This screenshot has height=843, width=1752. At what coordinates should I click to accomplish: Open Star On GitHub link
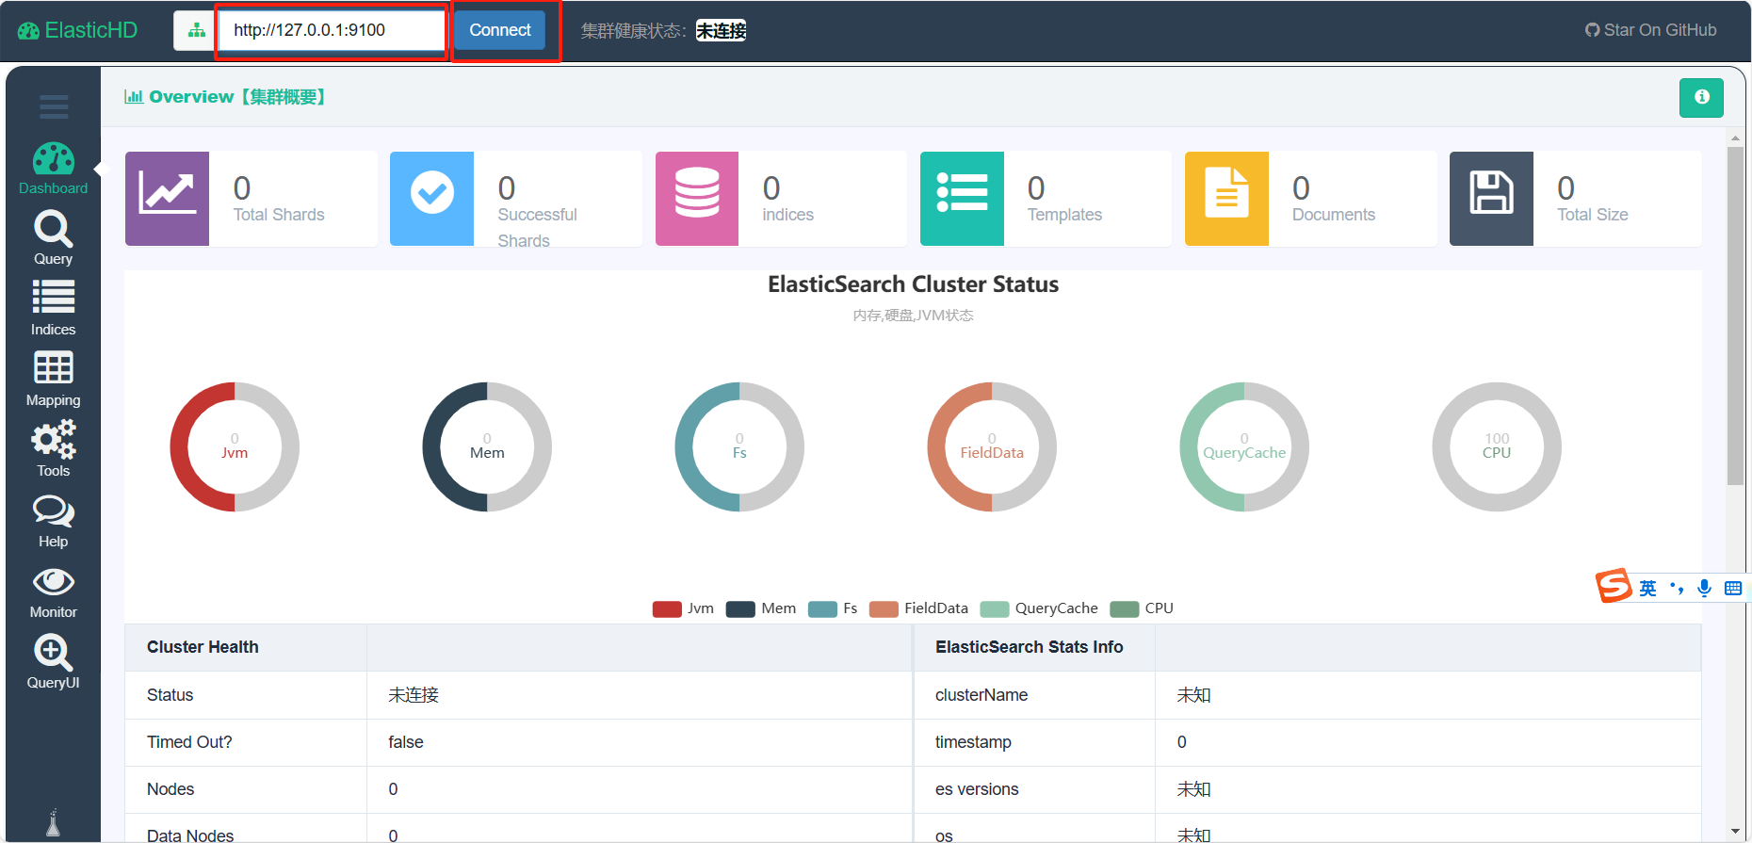coord(1650,30)
